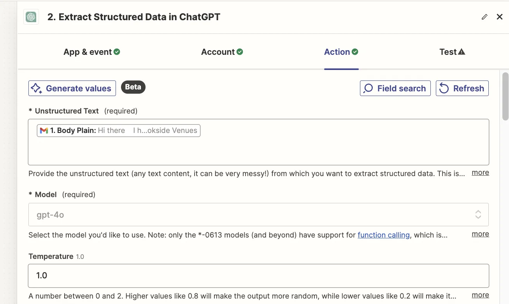Viewport: 509px width, 304px height.
Task: Click the Test tab warning triangle icon
Action: point(462,52)
